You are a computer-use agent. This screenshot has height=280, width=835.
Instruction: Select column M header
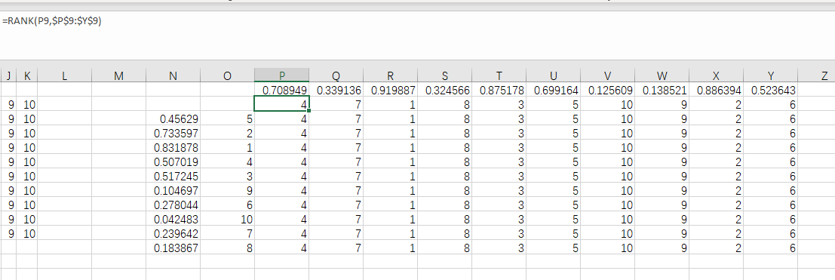118,75
